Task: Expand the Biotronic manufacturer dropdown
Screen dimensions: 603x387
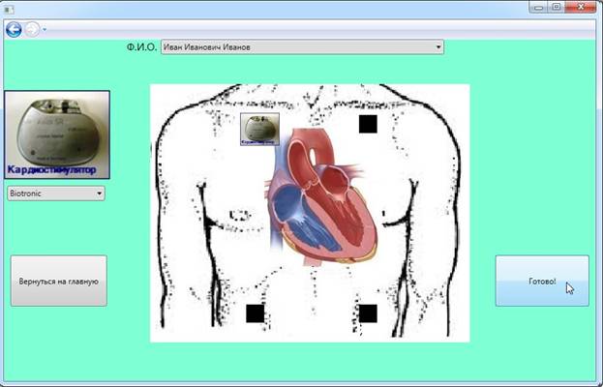Action: 99,193
